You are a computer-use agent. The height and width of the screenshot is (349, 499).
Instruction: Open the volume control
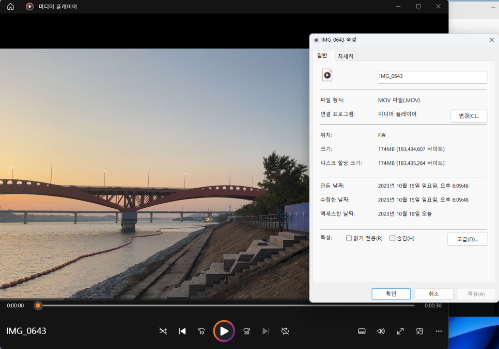pos(381,331)
